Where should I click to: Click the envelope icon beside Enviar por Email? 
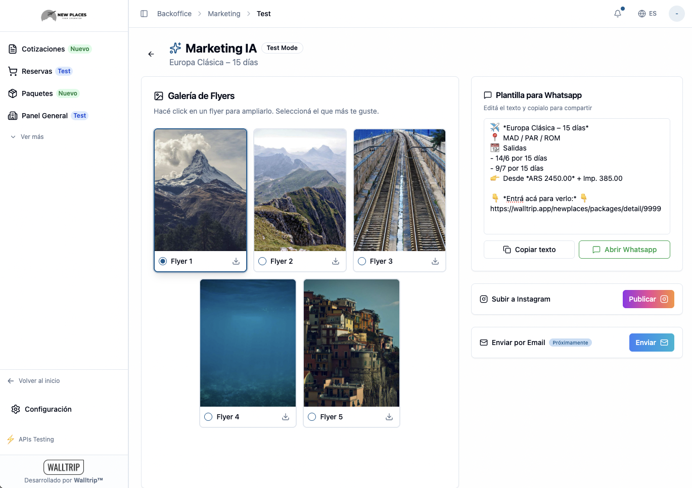(x=484, y=343)
